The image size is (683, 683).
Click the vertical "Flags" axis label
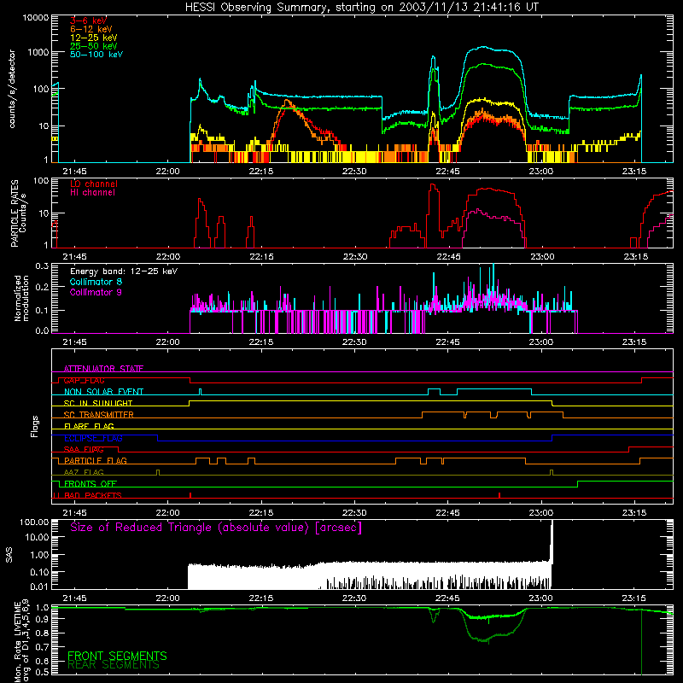click(34, 426)
